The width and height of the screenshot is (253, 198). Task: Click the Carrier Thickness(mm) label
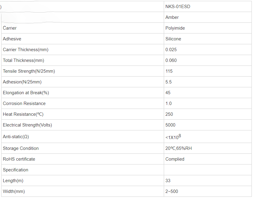point(25,50)
